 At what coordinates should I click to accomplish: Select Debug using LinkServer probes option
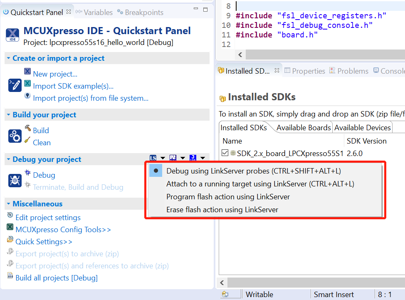pos(254,171)
